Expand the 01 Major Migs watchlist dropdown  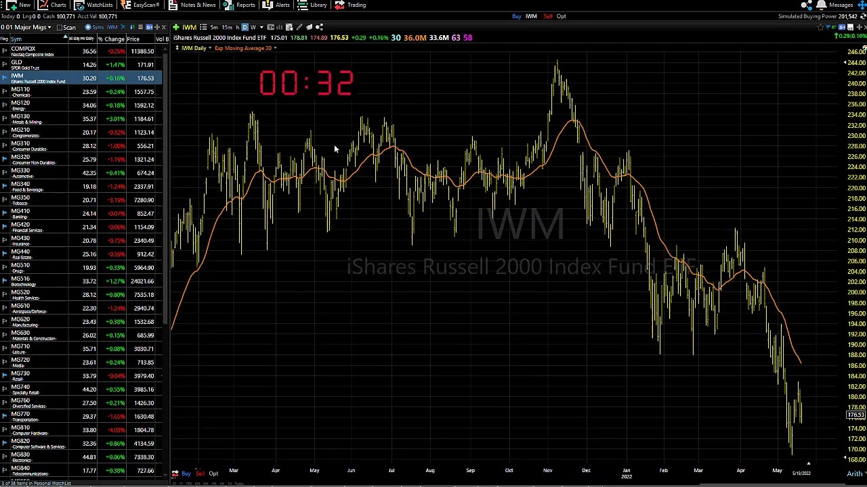click(49, 27)
